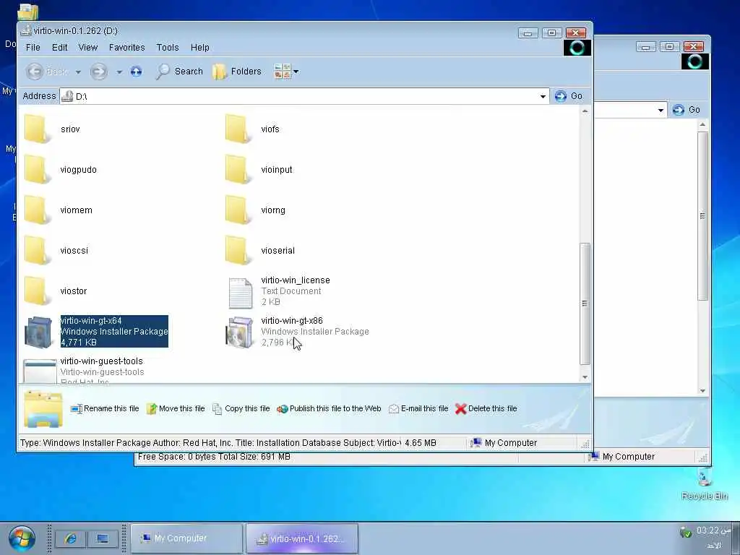Image resolution: width=740 pixels, height=555 pixels.
Task: Click Go in the virtio-win window
Action: point(569,96)
